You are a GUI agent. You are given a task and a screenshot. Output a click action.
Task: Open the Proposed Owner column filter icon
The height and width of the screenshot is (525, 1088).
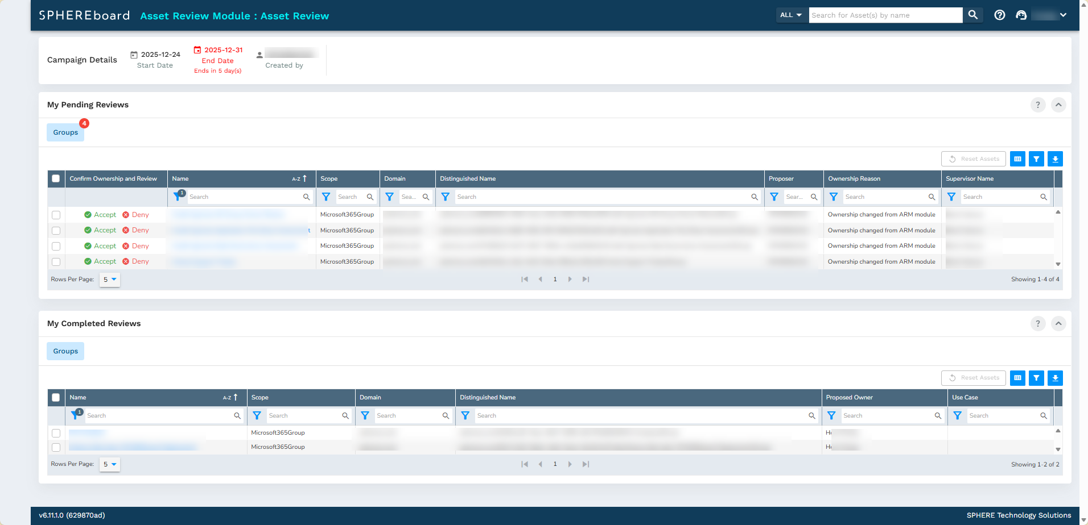(x=831, y=415)
